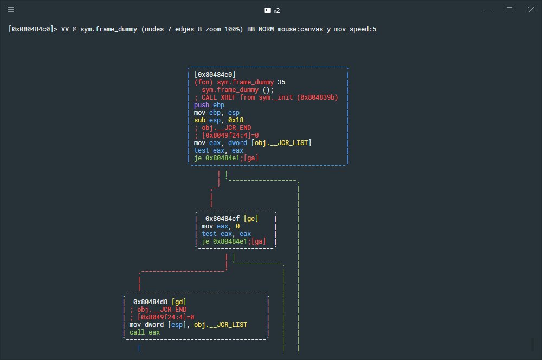Click 'mov-speed:5' in the header line
The image size is (542, 360).
click(x=355, y=29)
